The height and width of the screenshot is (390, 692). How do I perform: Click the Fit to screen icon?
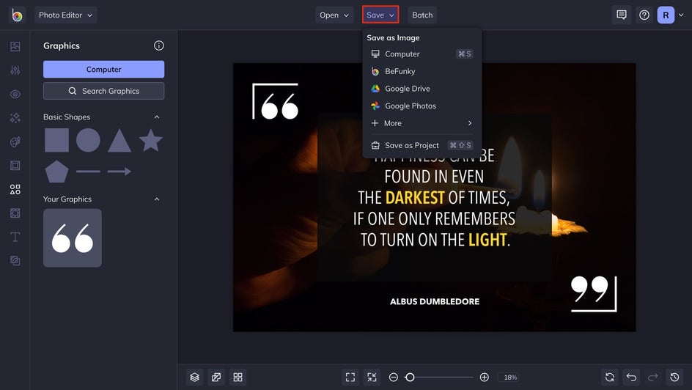350,378
